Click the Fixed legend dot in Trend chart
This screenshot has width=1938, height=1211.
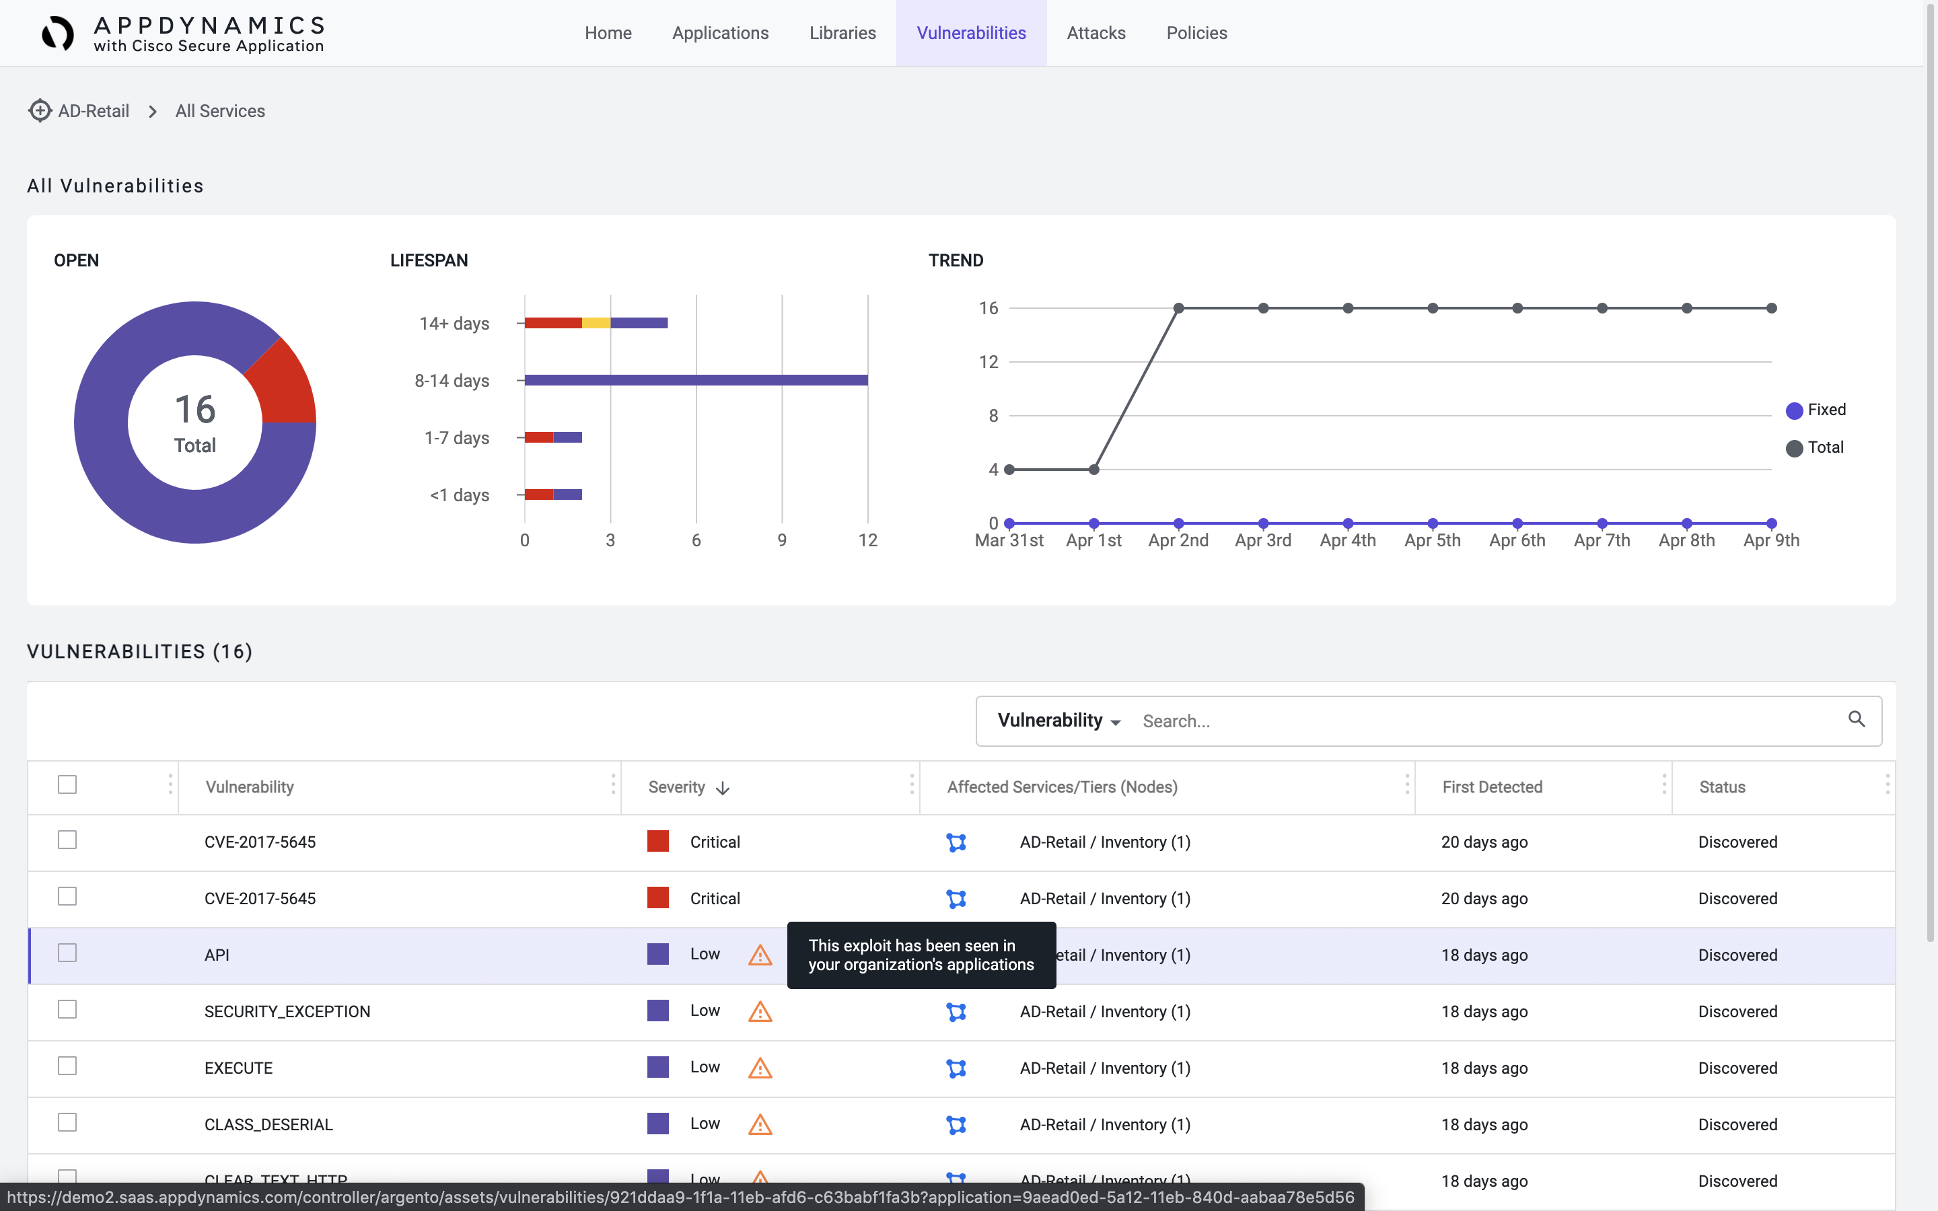point(1795,410)
